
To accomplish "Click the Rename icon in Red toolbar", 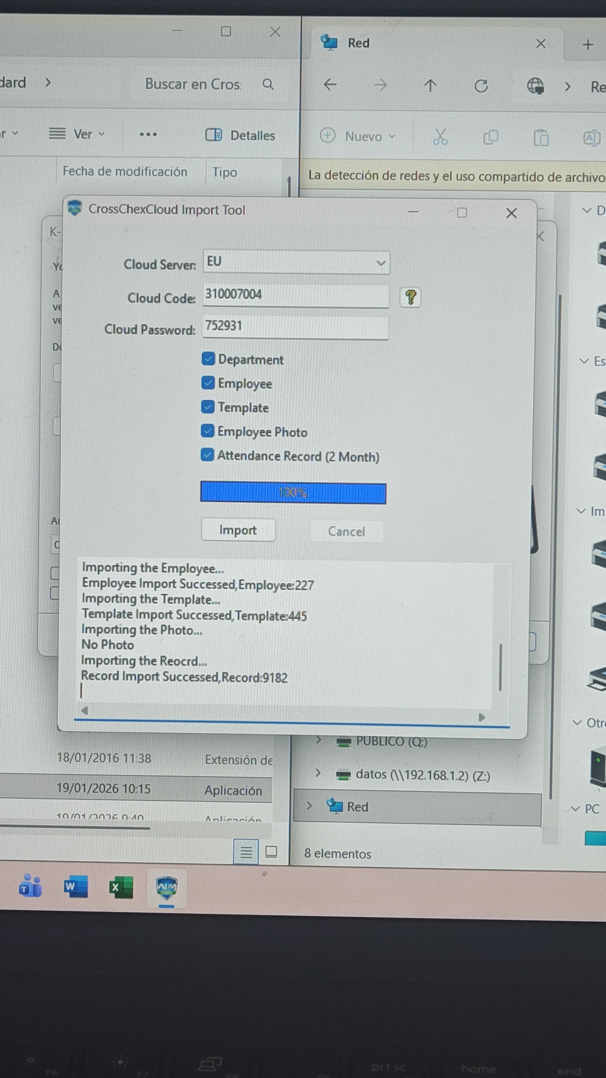I will click(x=591, y=138).
